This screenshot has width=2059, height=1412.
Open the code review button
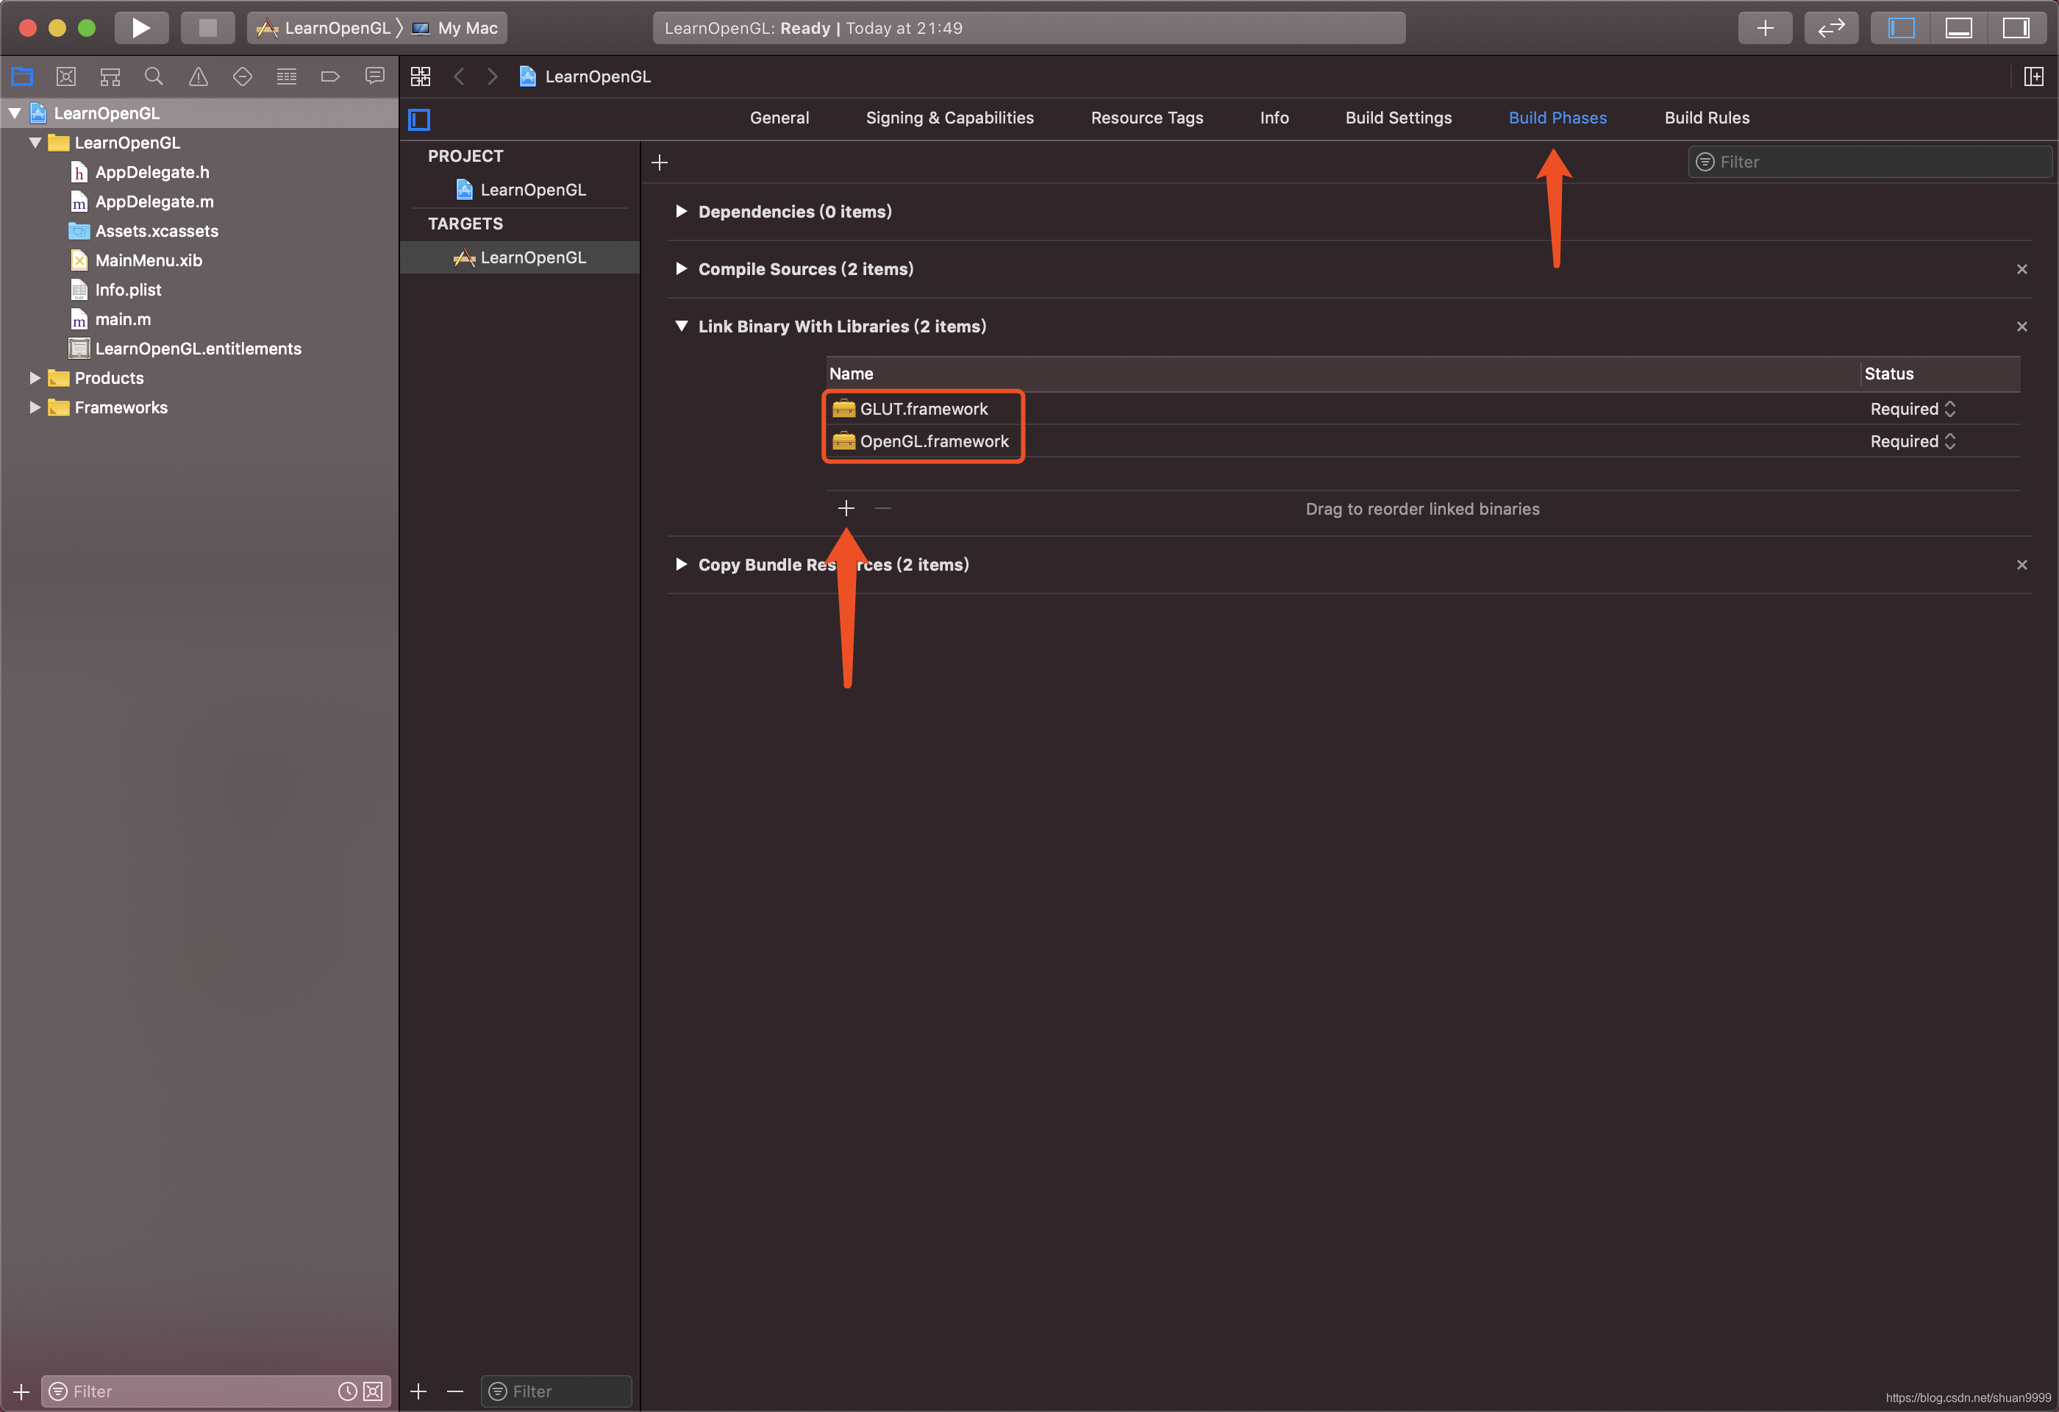(1830, 27)
